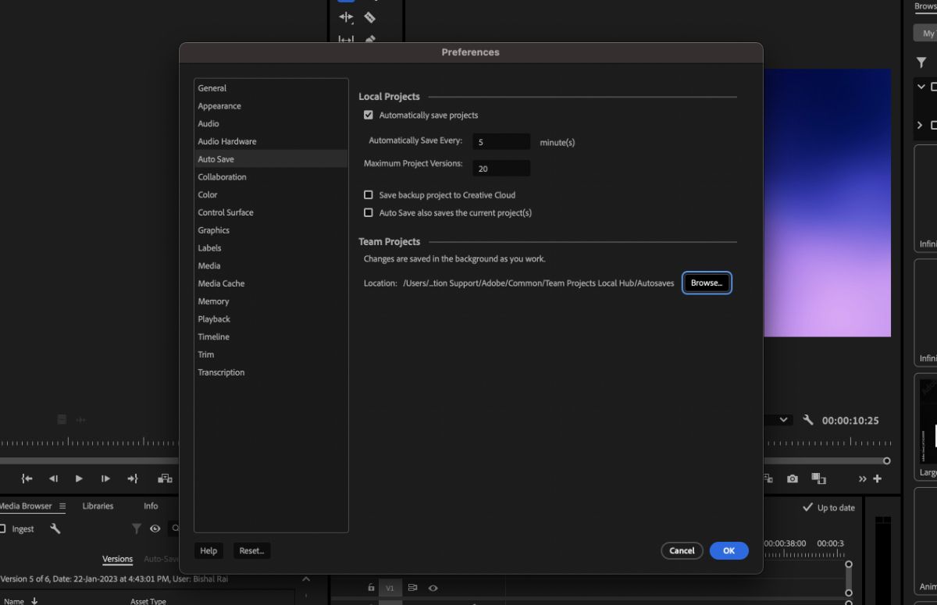Click the Step Forward playback icon
937x605 pixels.
pos(105,479)
